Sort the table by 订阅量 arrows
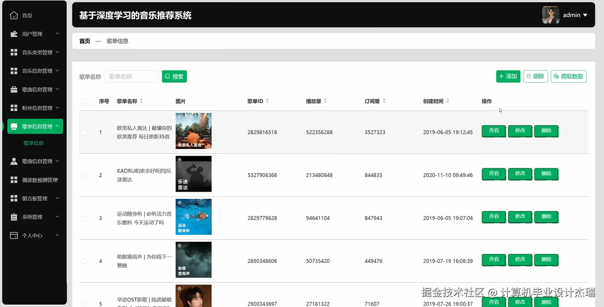This screenshot has width=604, height=307. (384, 101)
